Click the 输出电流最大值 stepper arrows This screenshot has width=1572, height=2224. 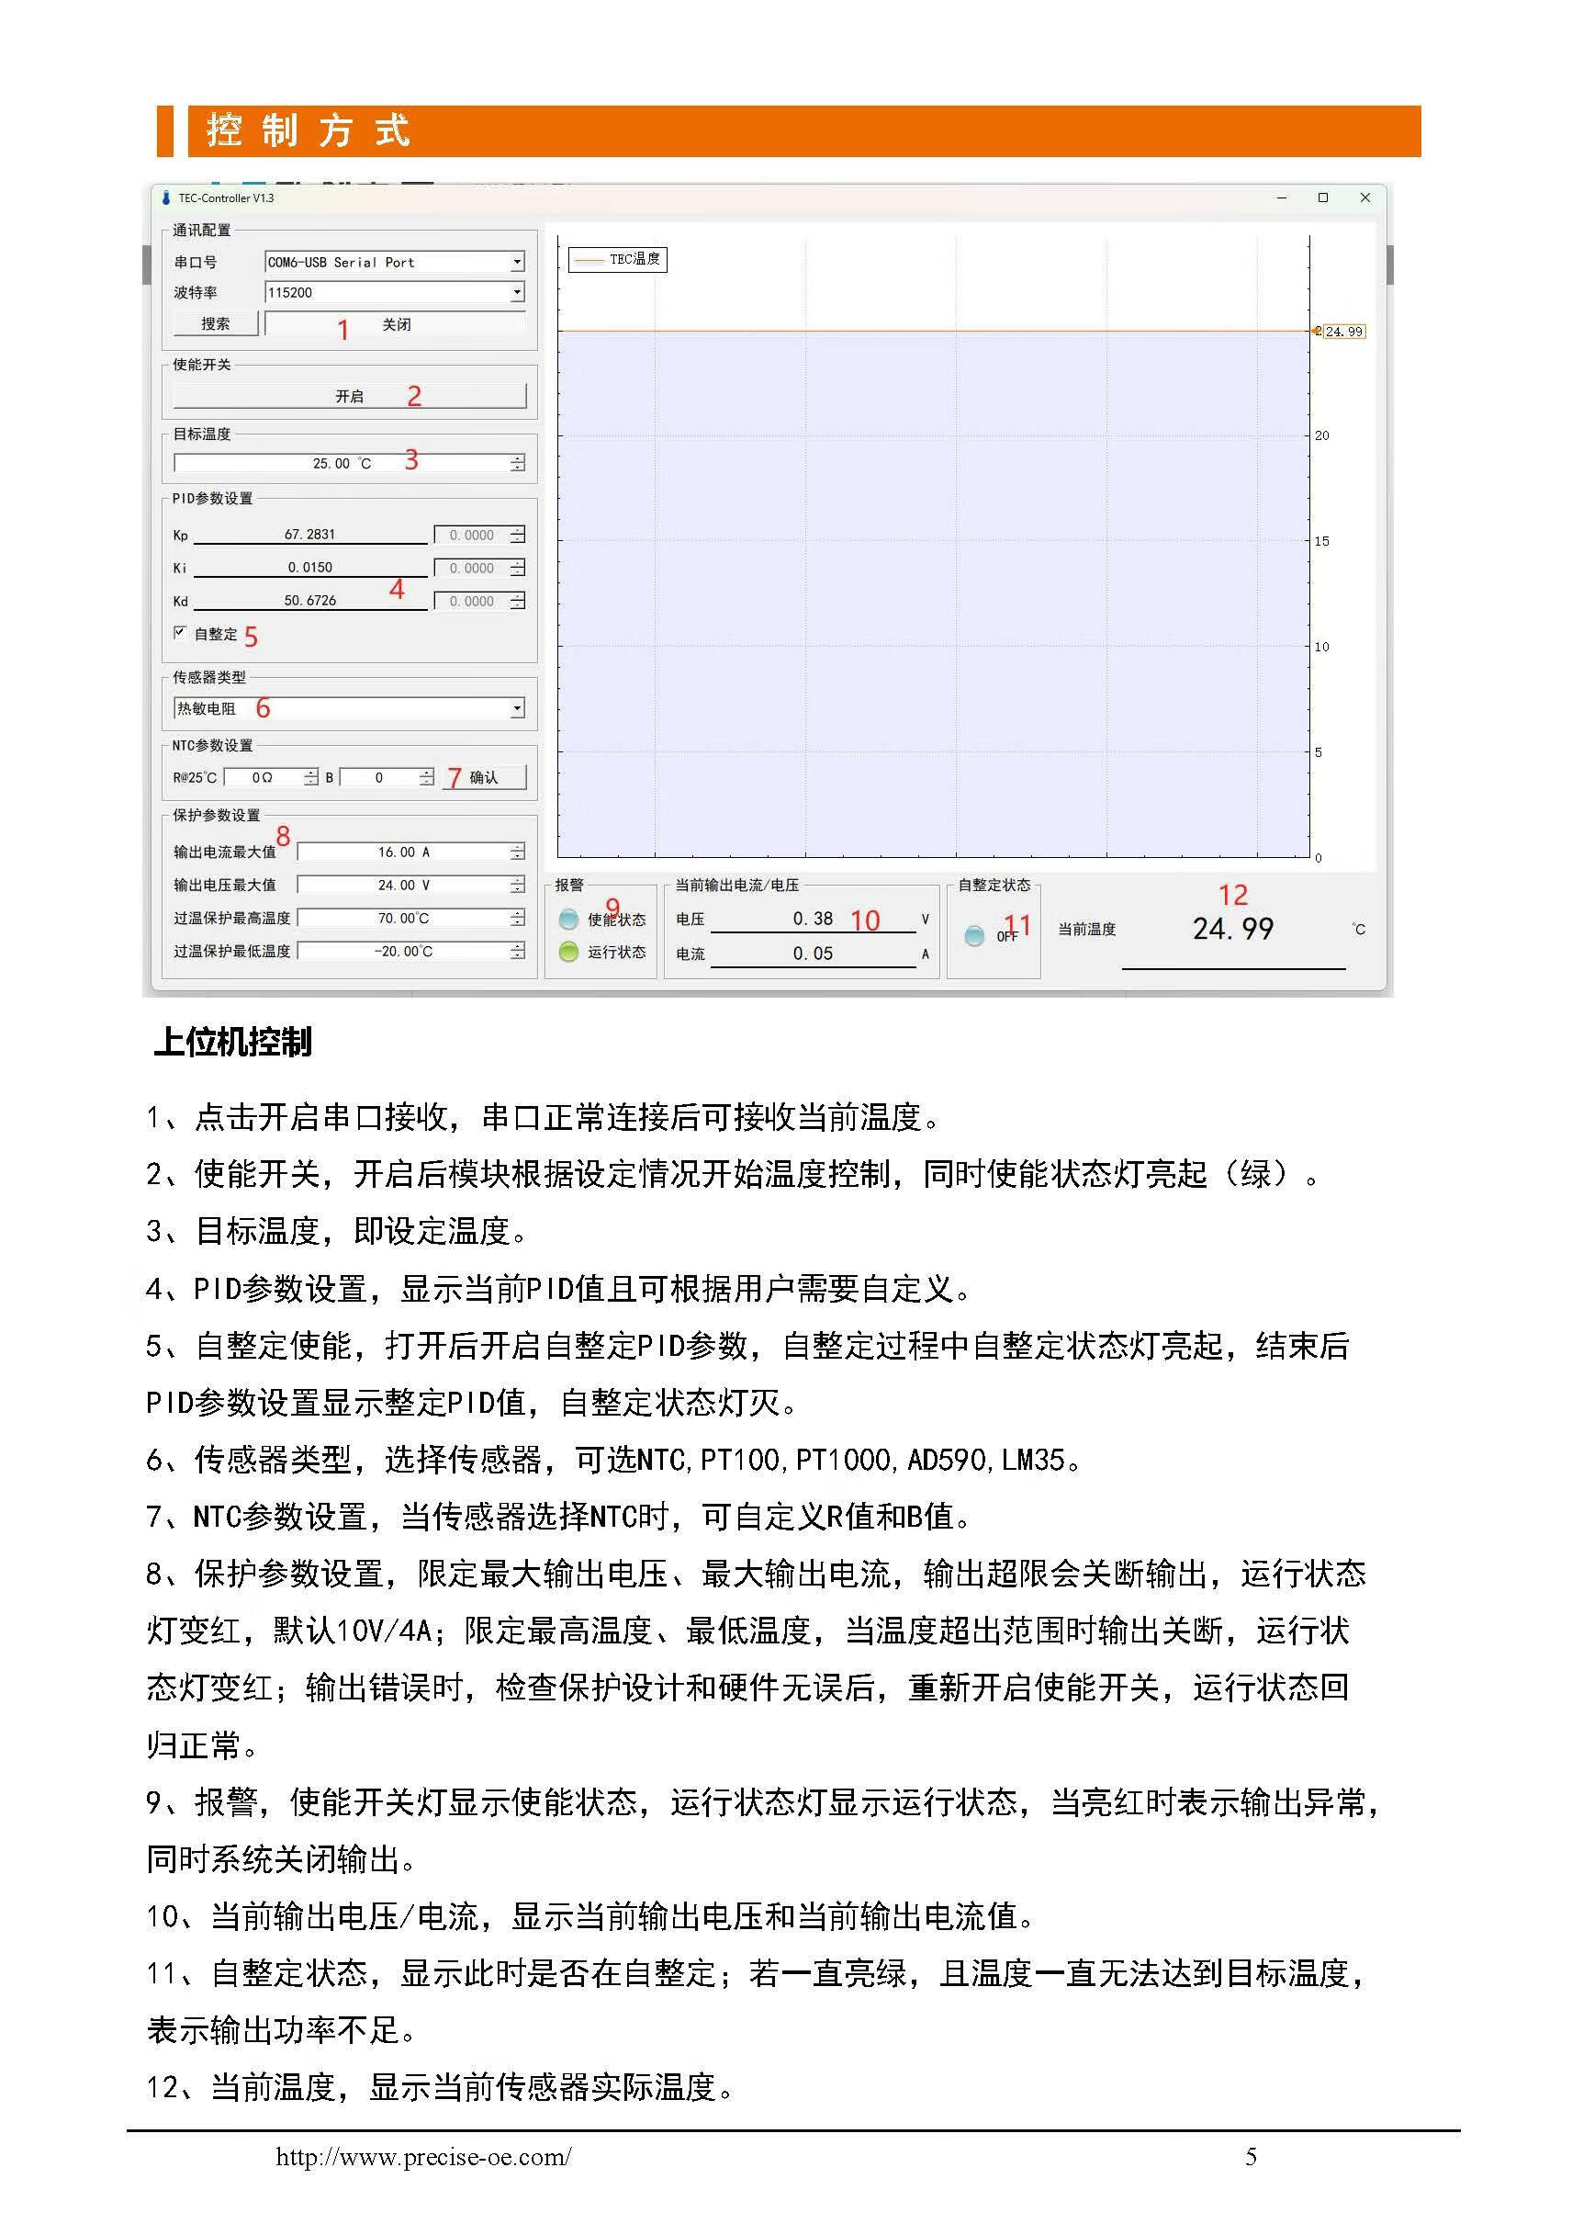pos(518,852)
